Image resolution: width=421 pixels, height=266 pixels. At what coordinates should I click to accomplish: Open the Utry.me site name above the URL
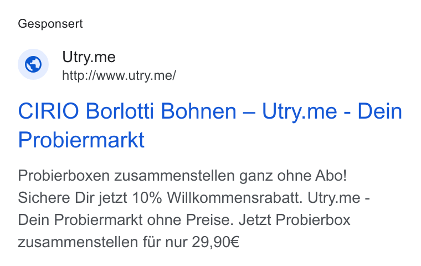tap(89, 57)
